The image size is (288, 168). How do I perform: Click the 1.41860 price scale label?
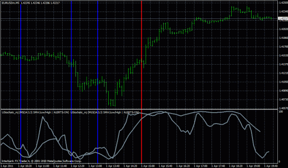pos(283,38)
